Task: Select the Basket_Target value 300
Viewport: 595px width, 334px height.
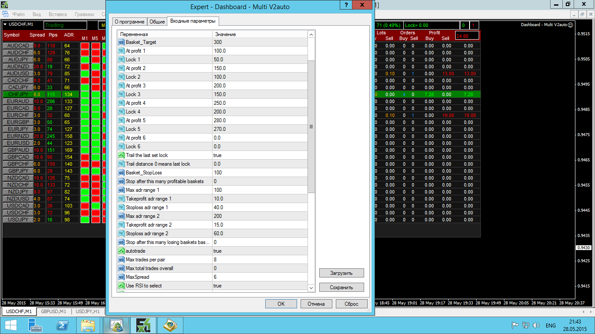Action: (260, 42)
